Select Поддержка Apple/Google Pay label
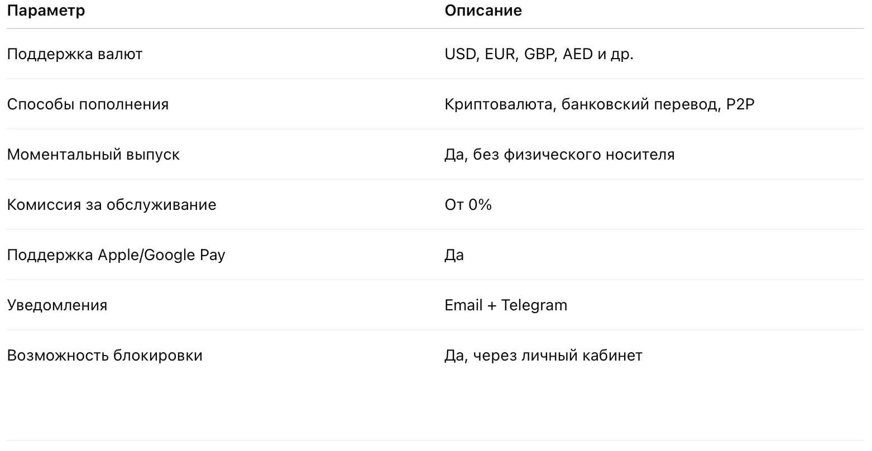 116,255
